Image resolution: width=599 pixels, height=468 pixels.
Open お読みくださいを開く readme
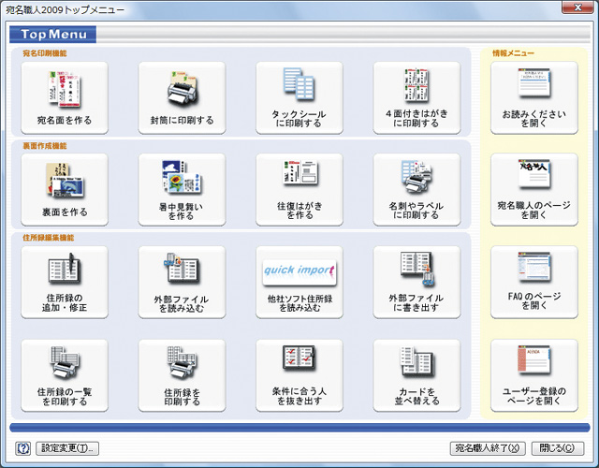click(x=534, y=97)
